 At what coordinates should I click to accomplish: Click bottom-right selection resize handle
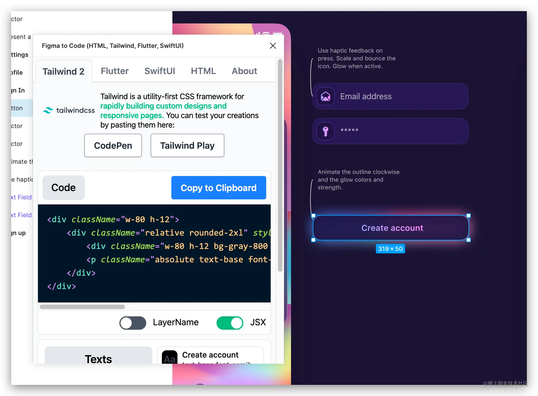[469, 240]
